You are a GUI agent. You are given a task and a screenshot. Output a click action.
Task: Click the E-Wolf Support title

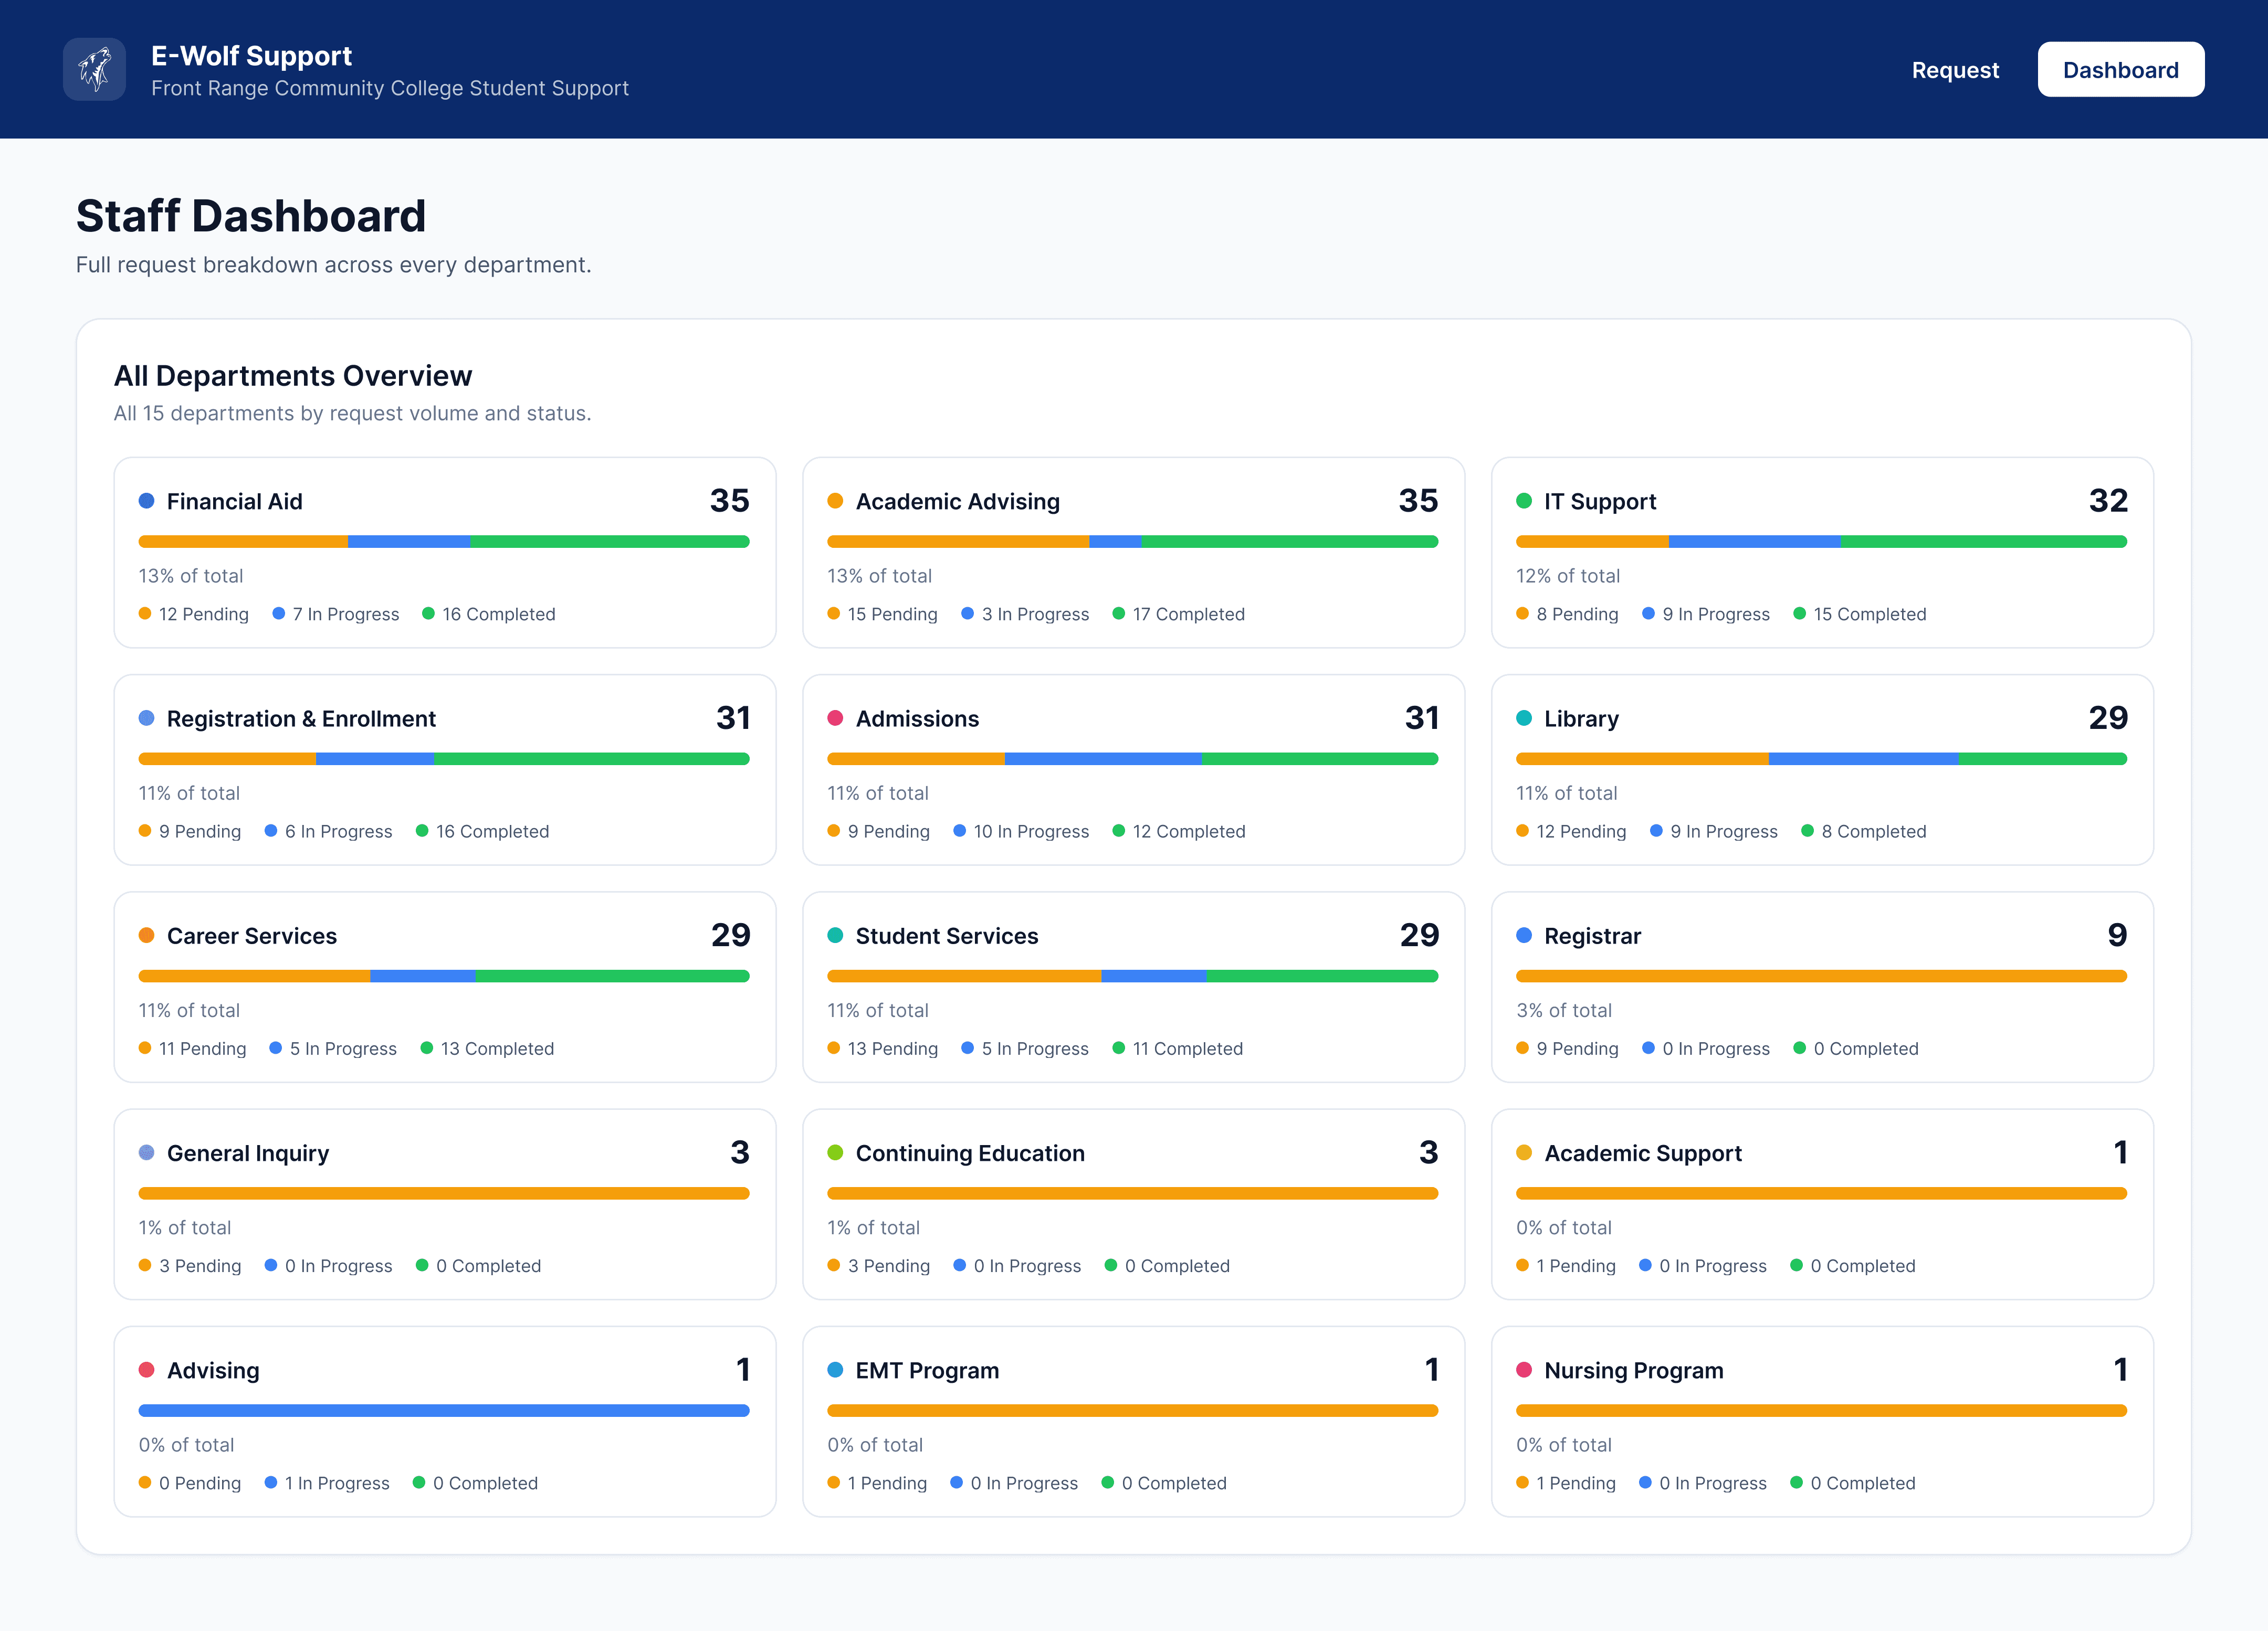click(x=251, y=55)
